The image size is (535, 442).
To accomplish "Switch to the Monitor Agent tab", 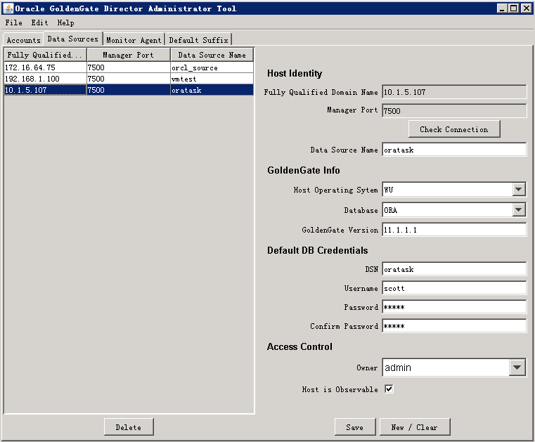I will coord(134,40).
